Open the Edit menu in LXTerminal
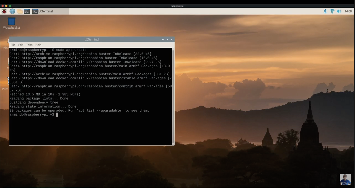 point(21,45)
